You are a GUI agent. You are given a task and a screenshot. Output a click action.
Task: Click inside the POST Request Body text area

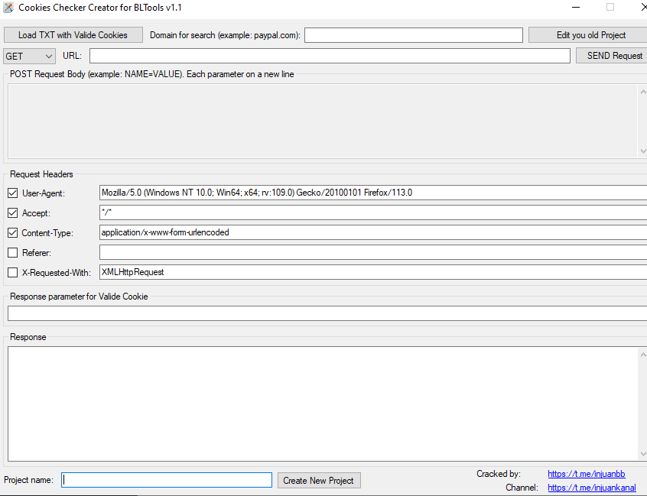click(x=323, y=122)
